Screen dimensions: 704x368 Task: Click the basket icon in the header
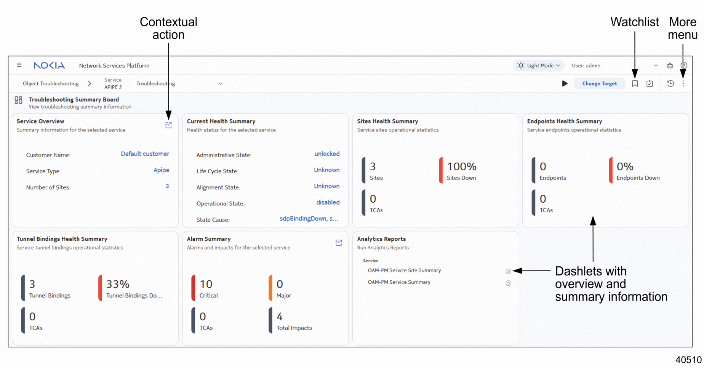click(x=670, y=65)
